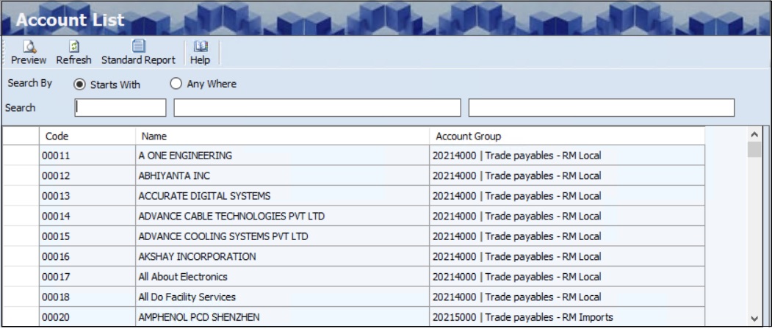Focus the name search text box
The height and width of the screenshot is (334, 775).
click(317, 108)
